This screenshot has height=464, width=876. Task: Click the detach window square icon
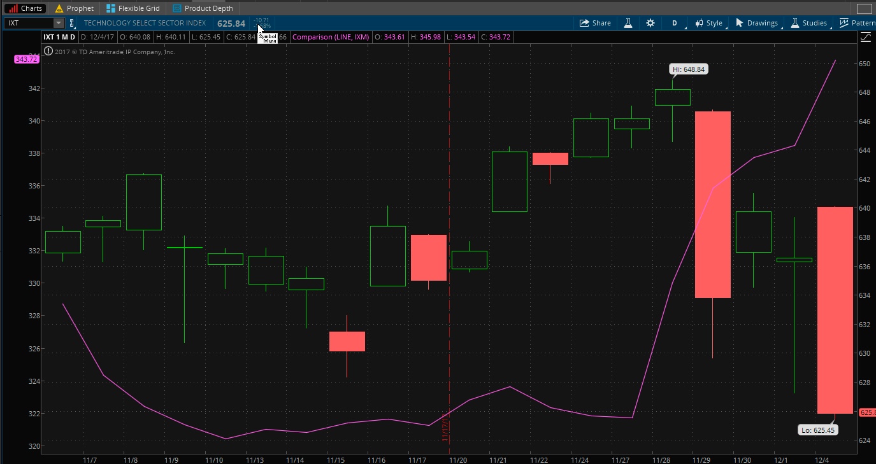pos(865,8)
